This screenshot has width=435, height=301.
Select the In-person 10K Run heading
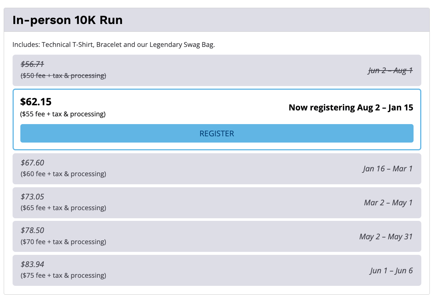coord(67,20)
